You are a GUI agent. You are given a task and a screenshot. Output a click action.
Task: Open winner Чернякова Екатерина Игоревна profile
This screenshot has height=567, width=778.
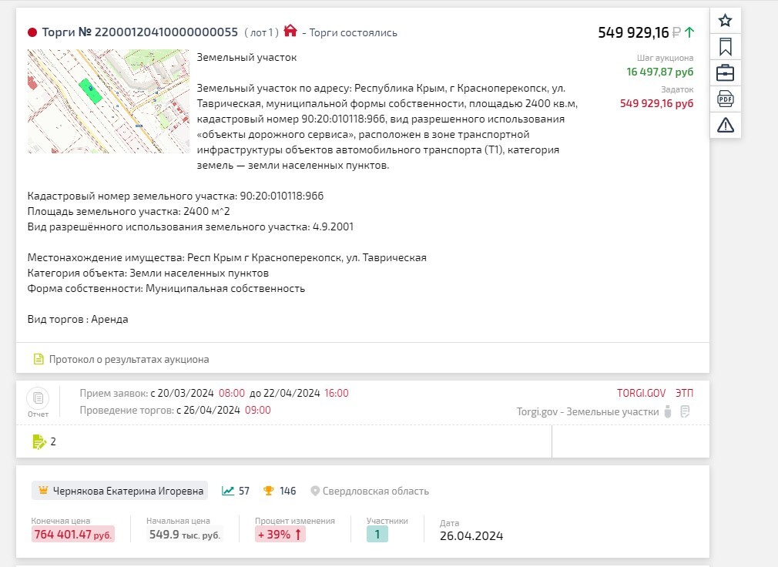(x=128, y=491)
